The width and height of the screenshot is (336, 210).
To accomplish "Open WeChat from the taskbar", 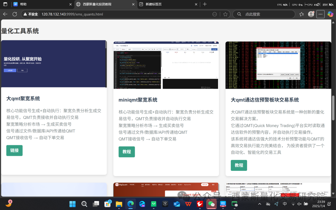I will click(211, 204).
